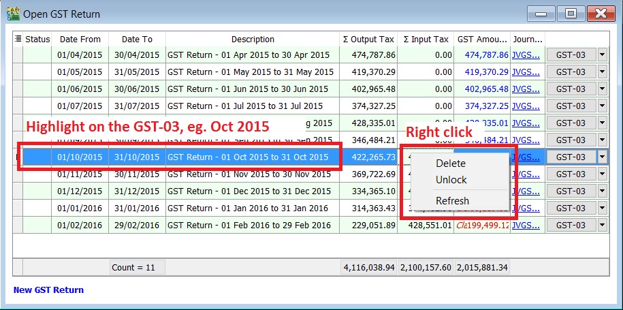Sort by the Description column header
Screen dimensions: 623x310
[253, 40]
